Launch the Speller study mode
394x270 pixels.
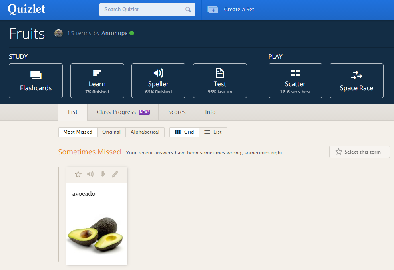158,81
